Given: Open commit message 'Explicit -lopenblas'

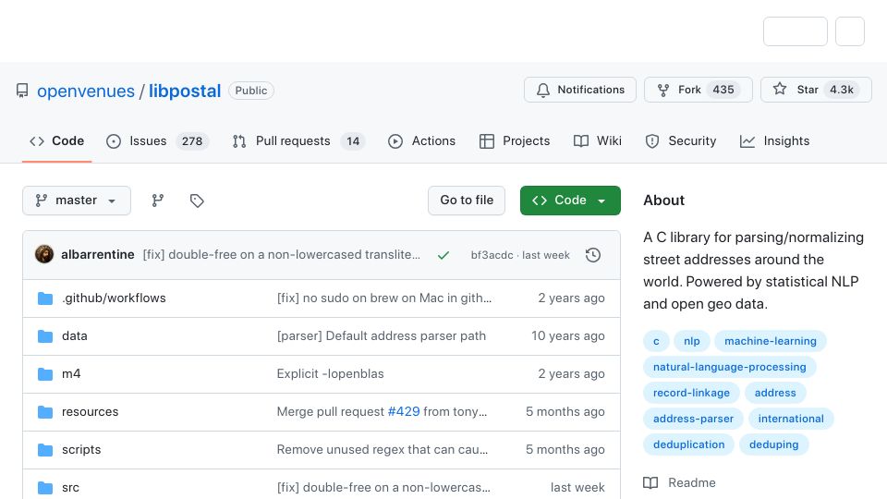Looking at the screenshot, I should coord(331,374).
